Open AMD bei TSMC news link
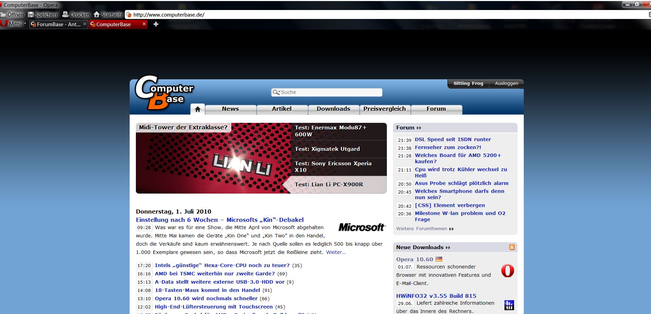The height and width of the screenshot is (314, 651). click(x=215, y=274)
